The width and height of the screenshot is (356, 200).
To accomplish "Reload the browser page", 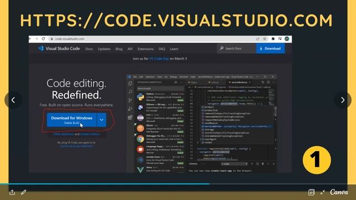I will click(43, 39).
